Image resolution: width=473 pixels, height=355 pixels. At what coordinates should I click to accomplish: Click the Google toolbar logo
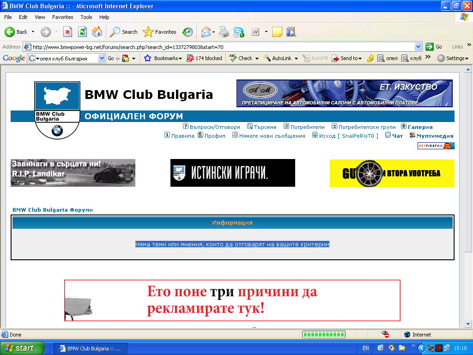tap(14, 58)
